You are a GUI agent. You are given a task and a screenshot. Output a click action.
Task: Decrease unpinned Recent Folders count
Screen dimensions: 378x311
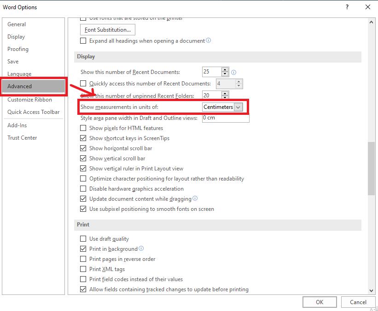(224, 97)
